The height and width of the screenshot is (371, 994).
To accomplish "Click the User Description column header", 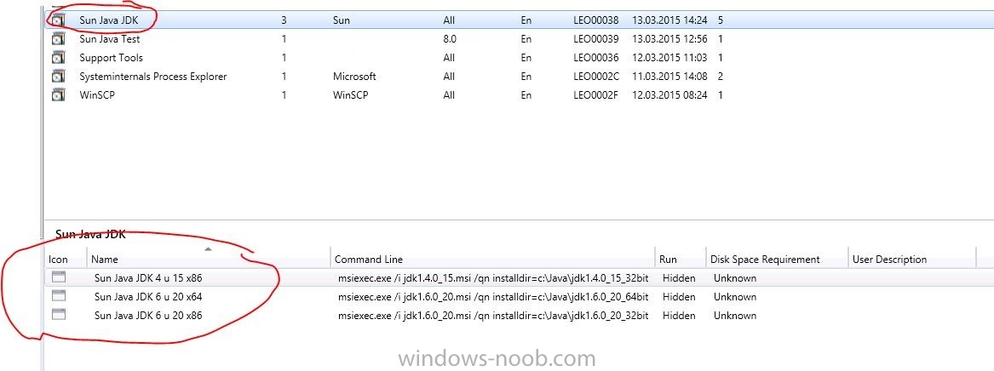I will (x=911, y=259).
